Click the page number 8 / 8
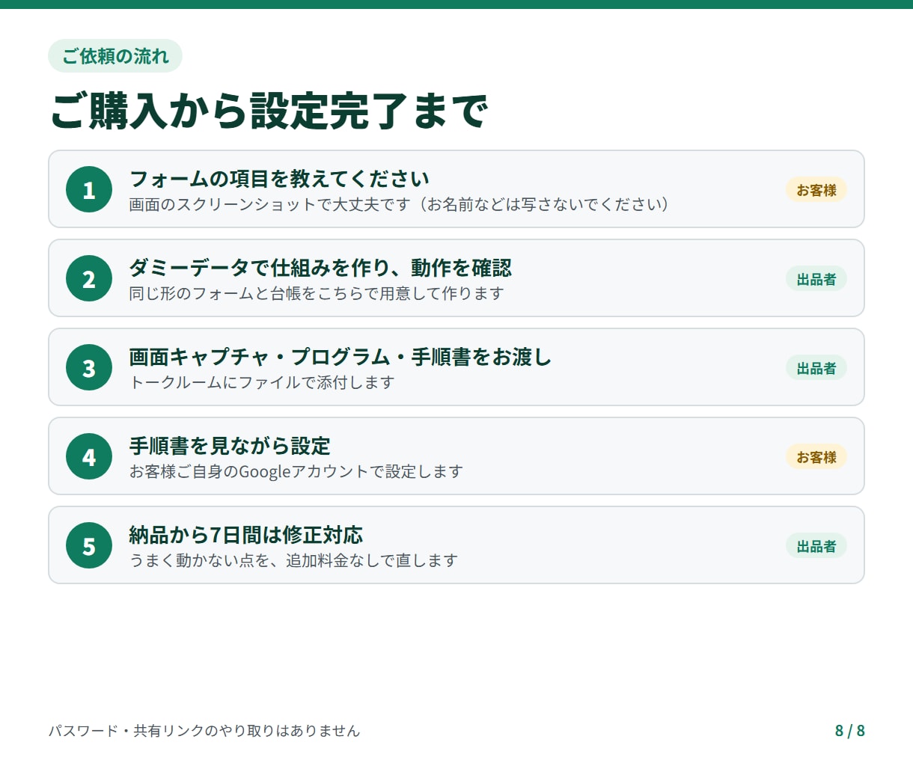The height and width of the screenshot is (760, 913). tap(850, 731)
